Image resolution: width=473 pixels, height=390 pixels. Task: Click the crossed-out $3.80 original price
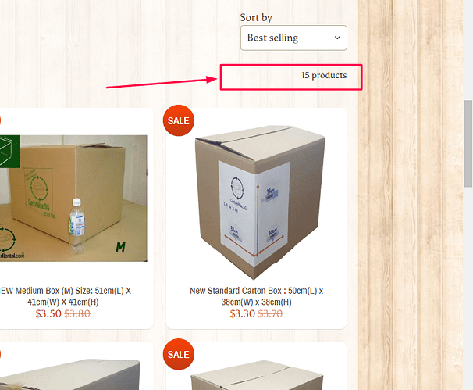(x=77, y=313)
